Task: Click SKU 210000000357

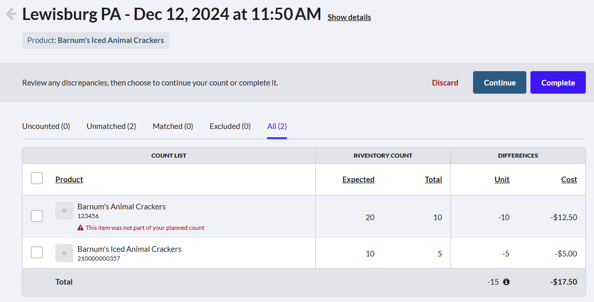Action: pos(99,258)
